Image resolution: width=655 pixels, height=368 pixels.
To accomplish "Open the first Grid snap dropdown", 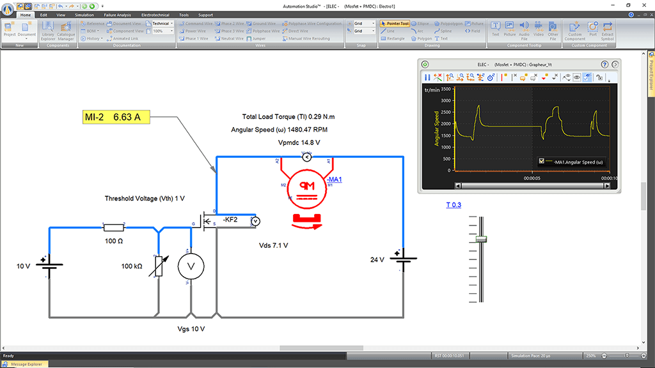I will [374, 23].
